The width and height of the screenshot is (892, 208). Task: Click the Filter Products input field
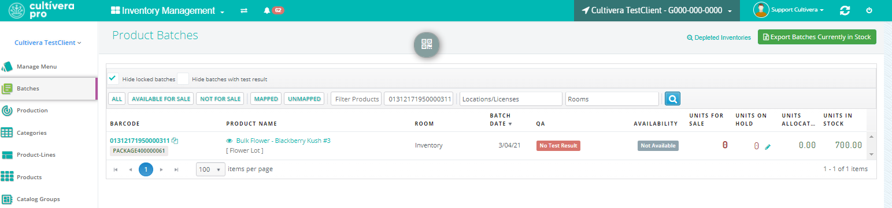357,99
